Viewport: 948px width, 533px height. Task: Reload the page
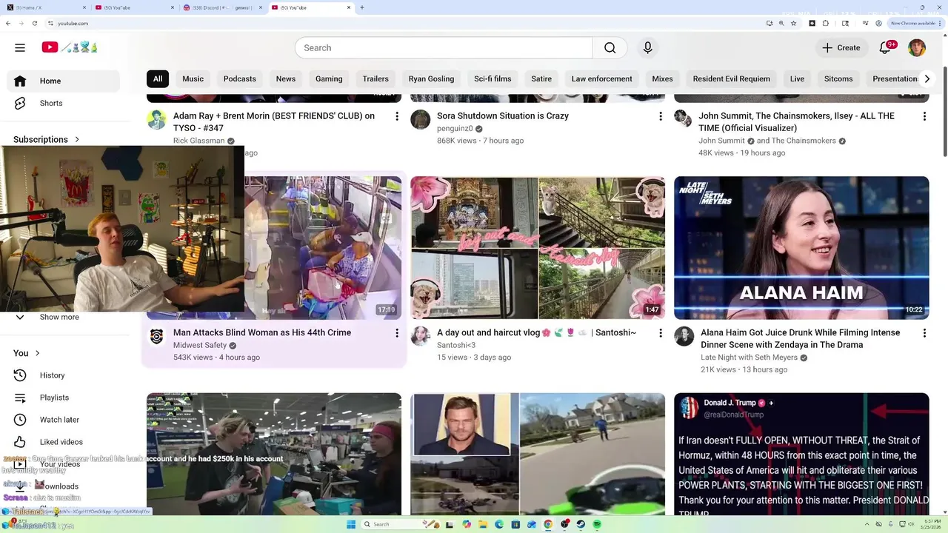point(35,23)
